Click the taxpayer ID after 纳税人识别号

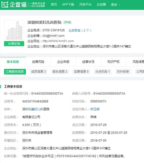click(109, 94)
